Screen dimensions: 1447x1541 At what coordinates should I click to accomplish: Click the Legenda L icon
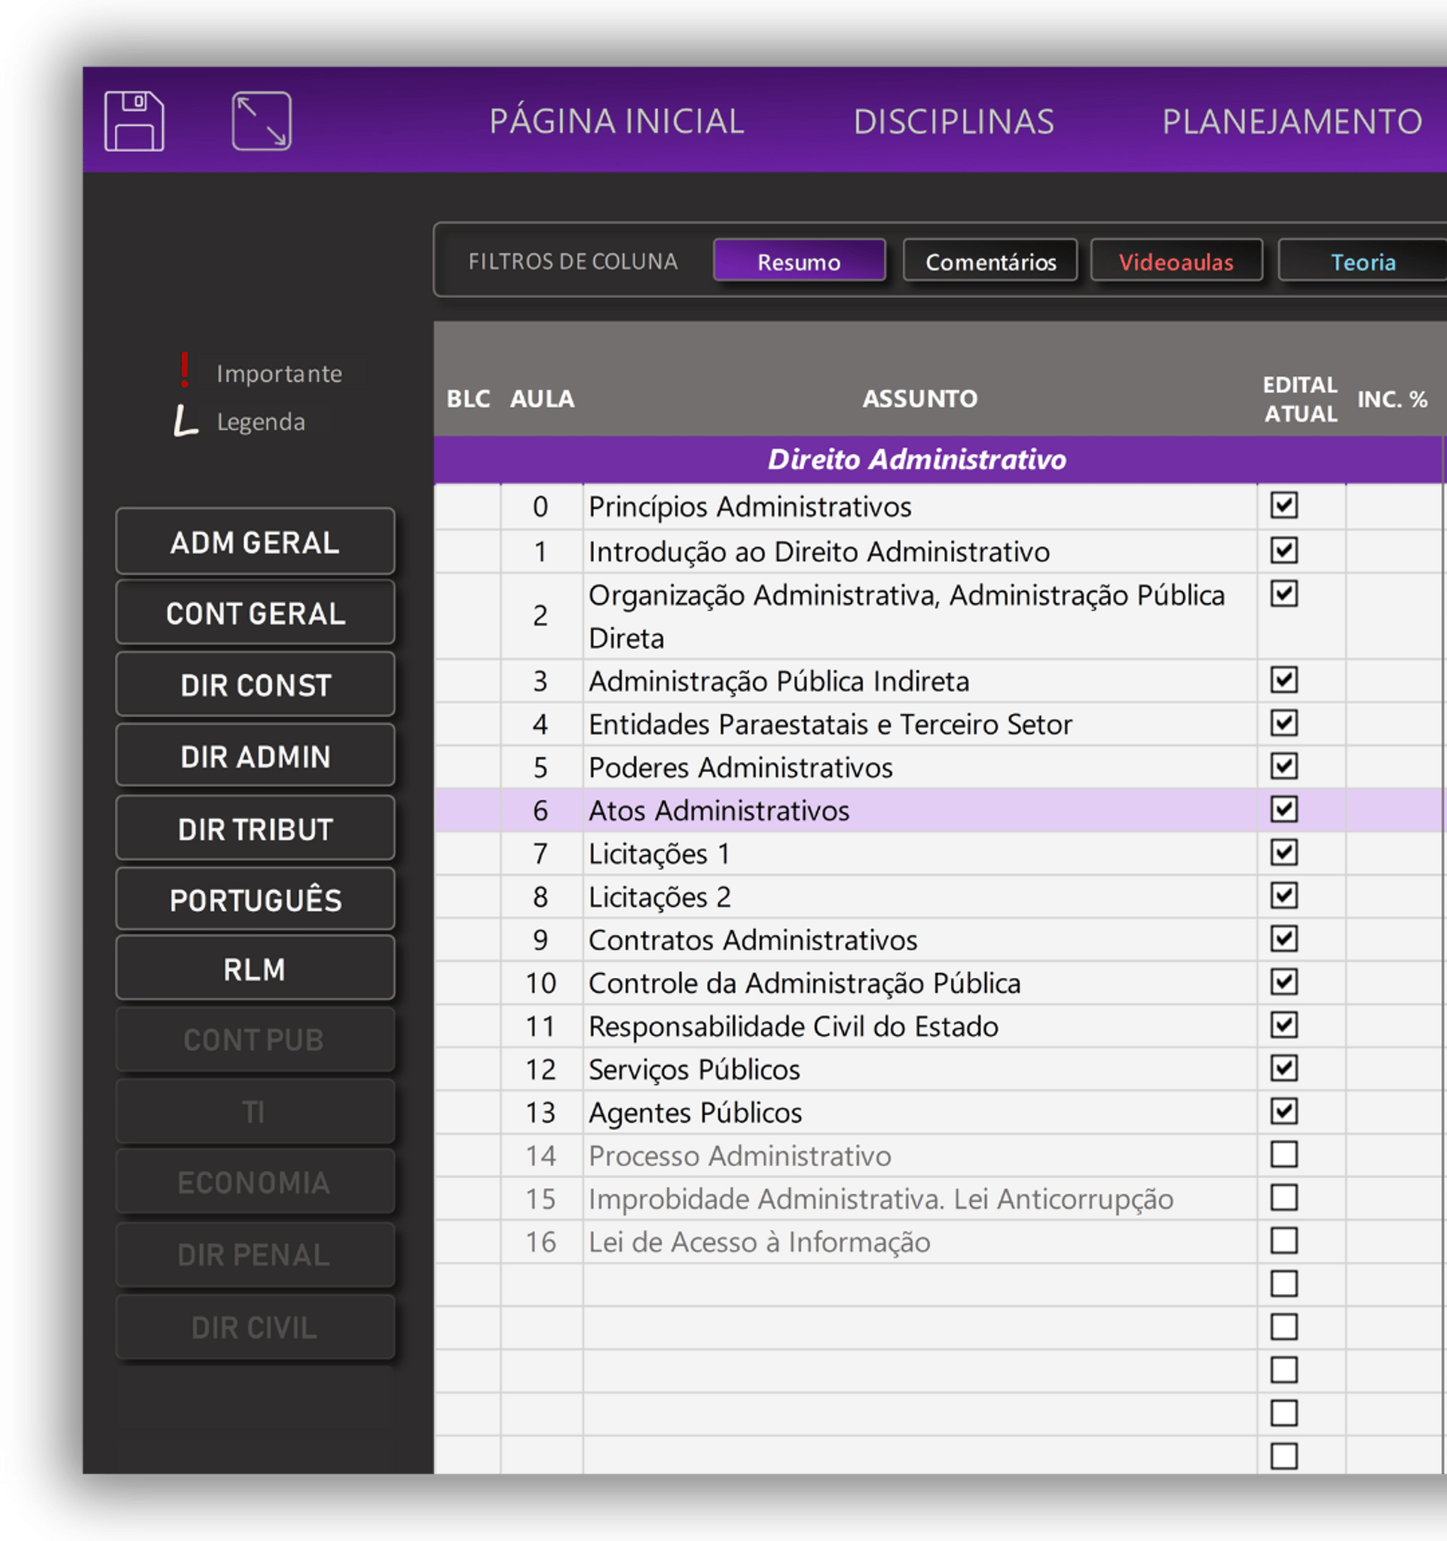point(185,421)
